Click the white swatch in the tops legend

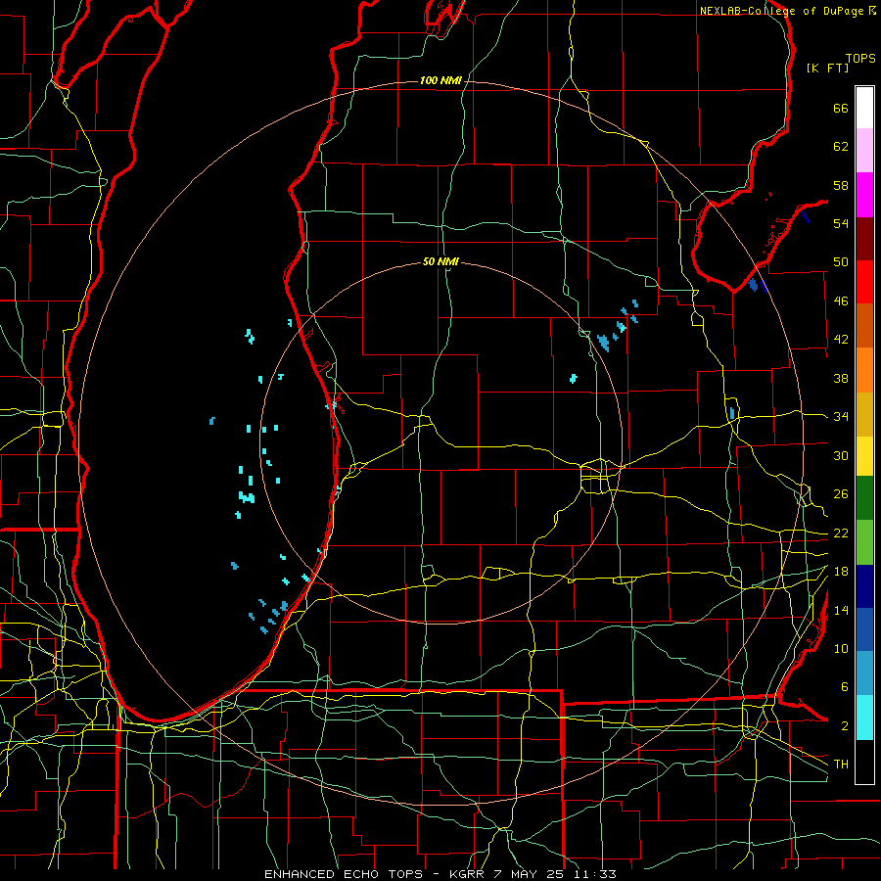click(x=864, y=108)
